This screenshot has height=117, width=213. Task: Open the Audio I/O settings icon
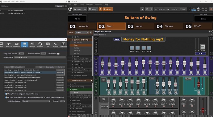point(9,45)
